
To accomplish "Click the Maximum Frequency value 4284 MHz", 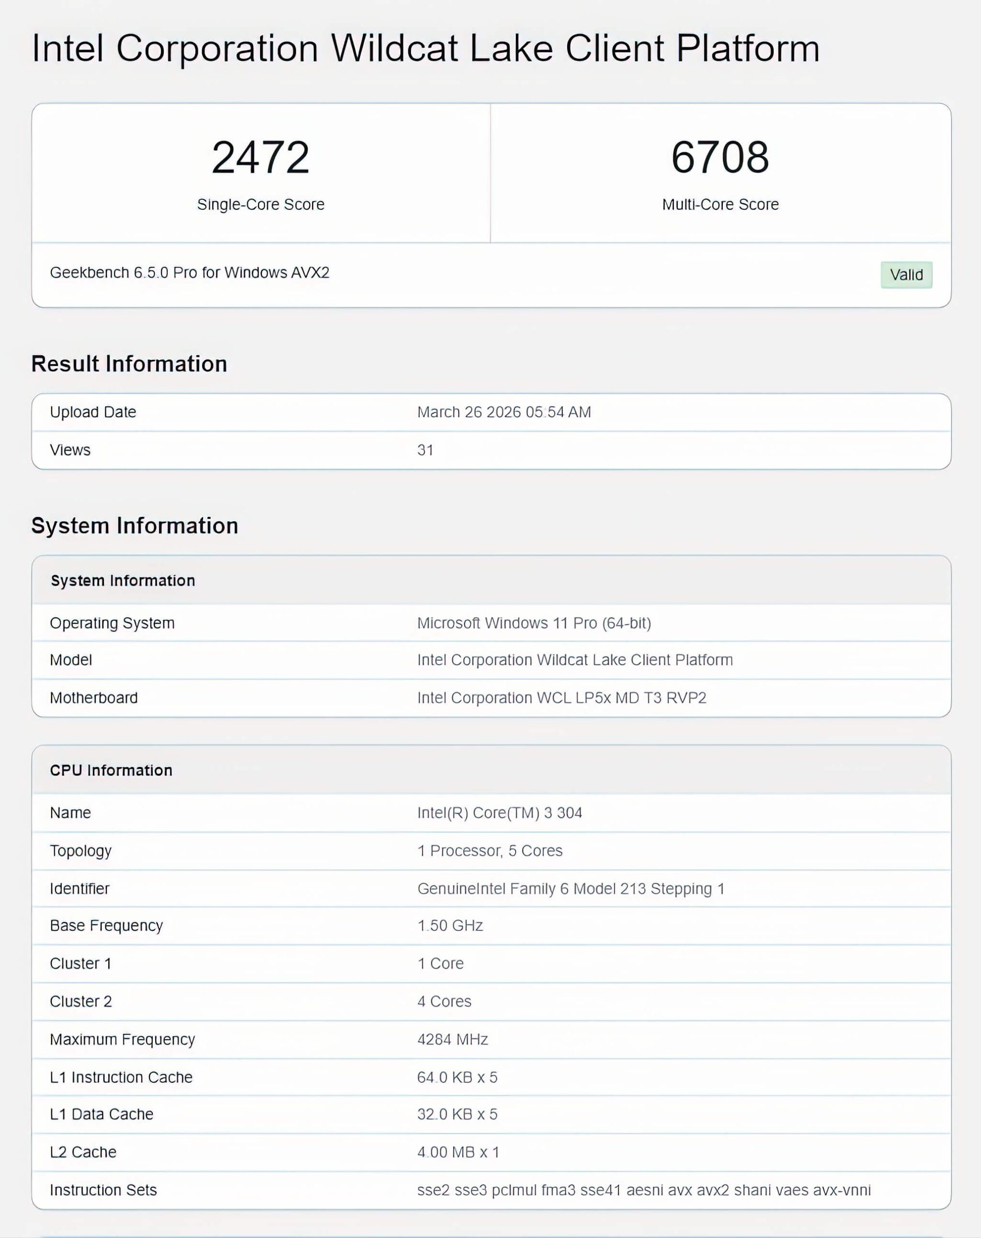I will (452, 1039).
